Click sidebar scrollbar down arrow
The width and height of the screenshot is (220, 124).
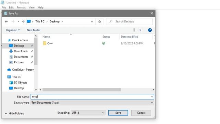pos(36,90)
